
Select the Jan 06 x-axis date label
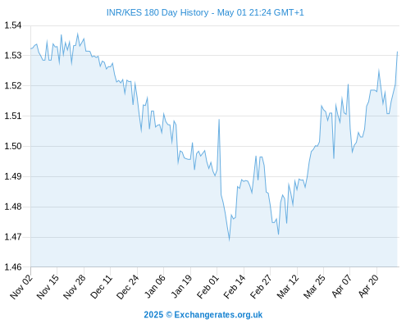tap(155, 287)
